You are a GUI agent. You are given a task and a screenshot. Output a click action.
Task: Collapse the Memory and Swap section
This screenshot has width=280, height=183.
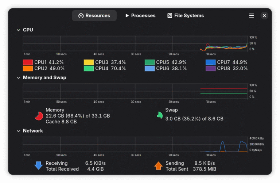click(x=18, y=78)
